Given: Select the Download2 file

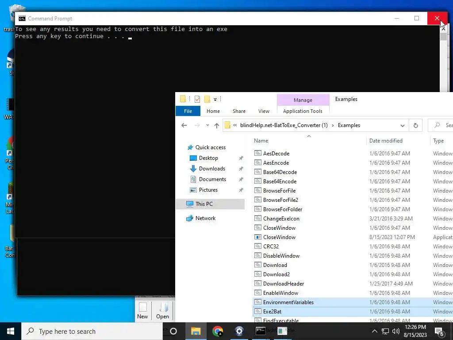Looking at the screenshot, I should point(276,274).
